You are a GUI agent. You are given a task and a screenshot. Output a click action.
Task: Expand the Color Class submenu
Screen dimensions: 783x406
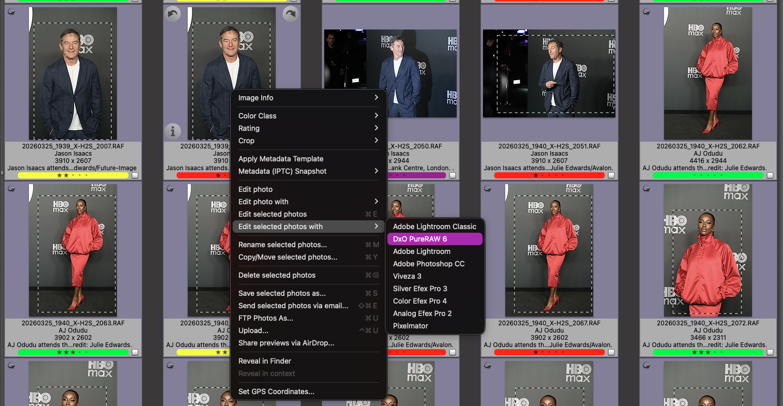(x=308, y=116)
